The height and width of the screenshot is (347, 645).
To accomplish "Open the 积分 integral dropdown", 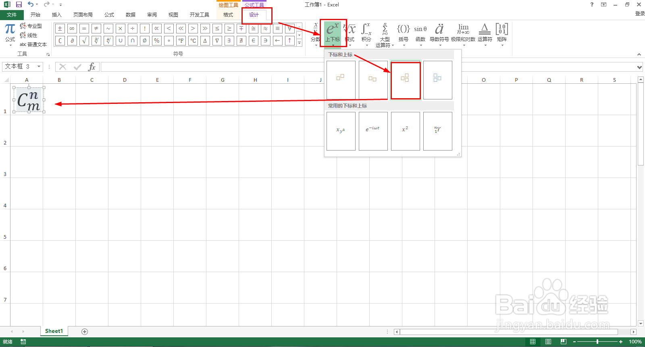I will tap(366, 35).
